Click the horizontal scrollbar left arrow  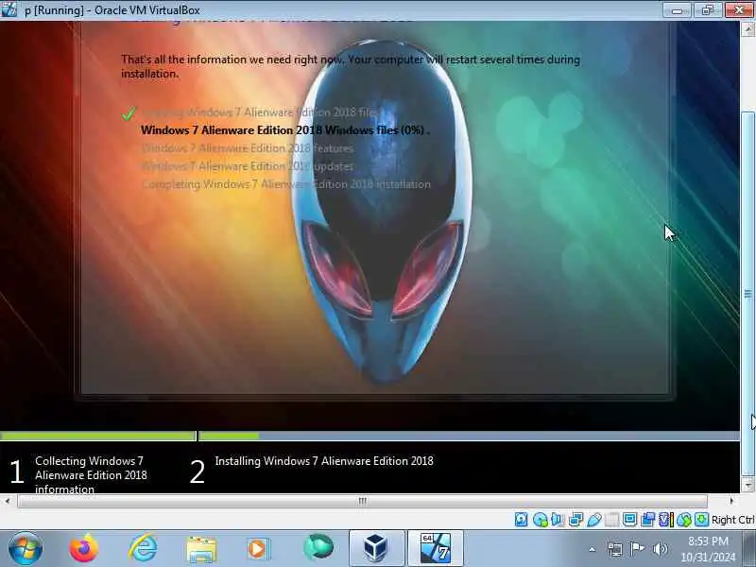click(x=8, y=501)
